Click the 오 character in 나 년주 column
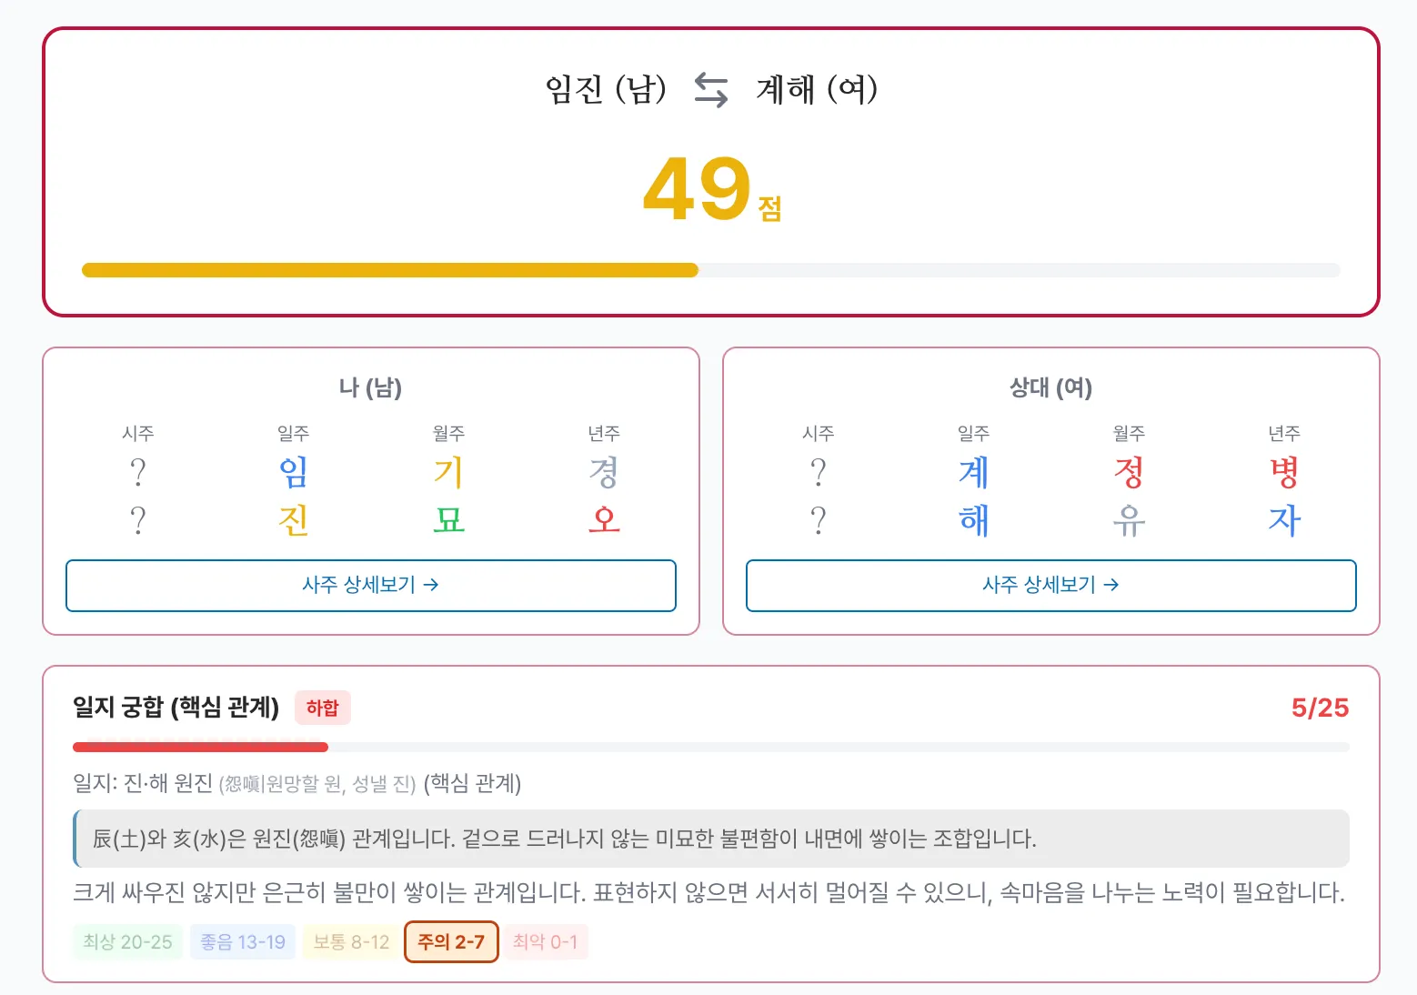 pyautogui.click(x=604, y=520)
